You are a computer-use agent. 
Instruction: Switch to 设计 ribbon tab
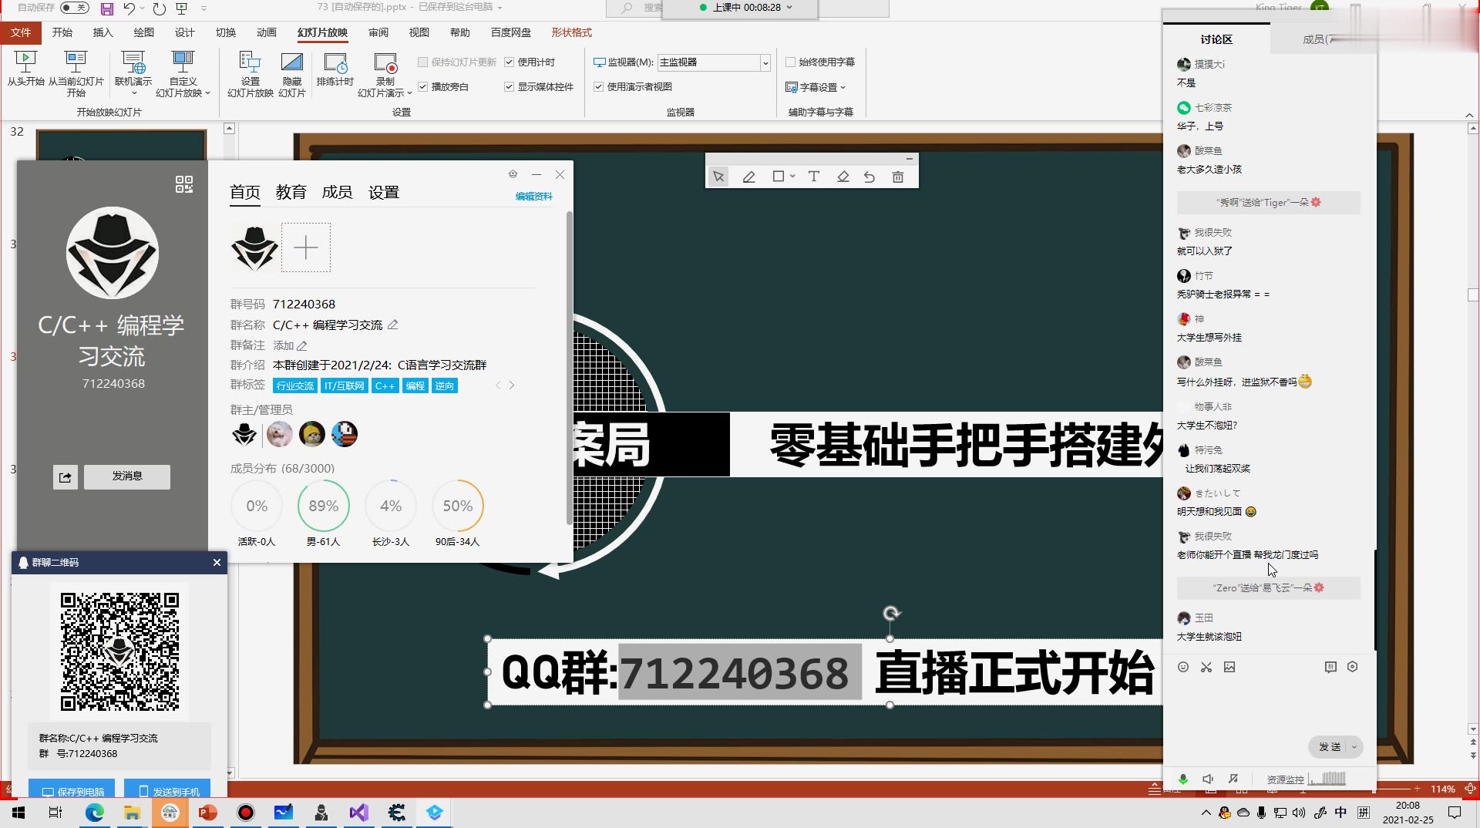[185, 32]
